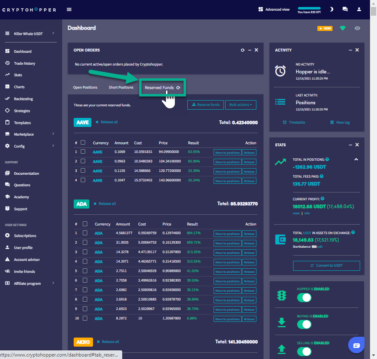377x359 pixels.
Task: Click the Reserve funds button
Action: 205,105
